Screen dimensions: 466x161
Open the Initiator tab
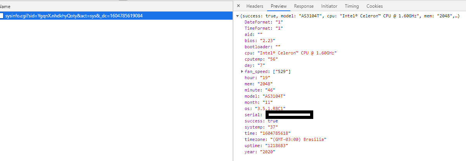[x=329, y=6]
